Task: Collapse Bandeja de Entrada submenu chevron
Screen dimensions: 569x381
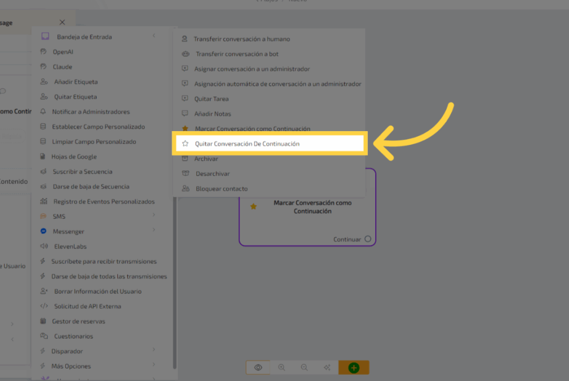Action: click(153, 37)
